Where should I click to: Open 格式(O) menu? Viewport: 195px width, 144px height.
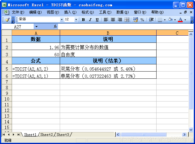(87, 12)
